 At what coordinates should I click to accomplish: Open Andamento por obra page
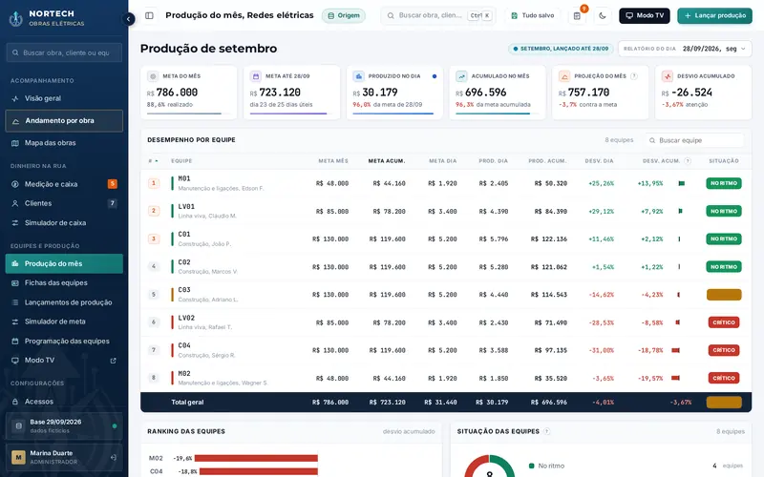pos(64,121)
